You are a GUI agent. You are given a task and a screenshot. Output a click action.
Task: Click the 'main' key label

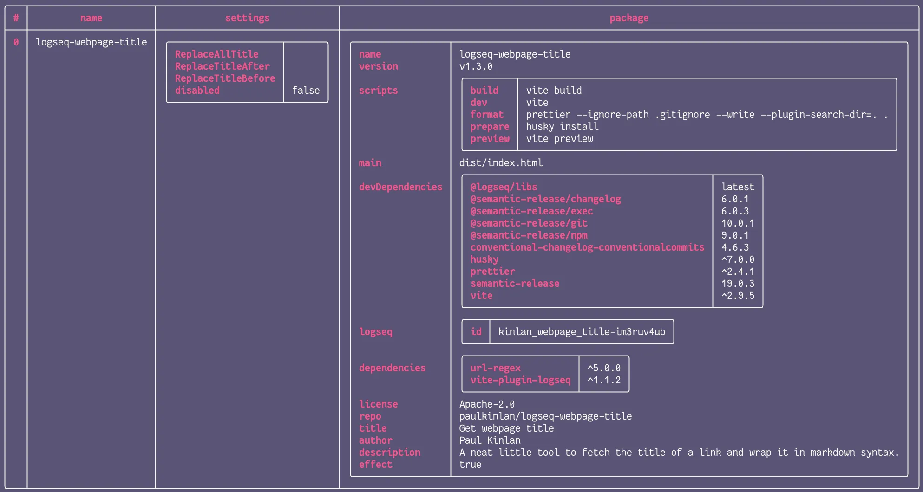(370, 163)
